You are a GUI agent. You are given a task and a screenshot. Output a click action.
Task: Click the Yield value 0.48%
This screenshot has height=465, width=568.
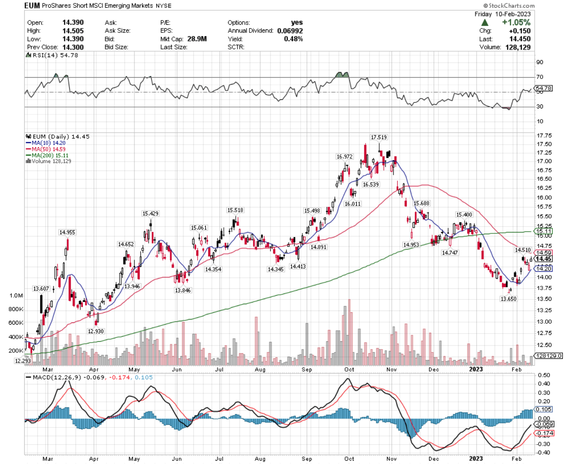(x=293, y=39)
